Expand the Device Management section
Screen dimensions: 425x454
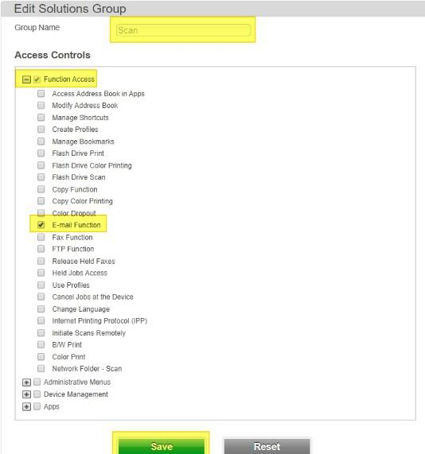coord(26,394)
